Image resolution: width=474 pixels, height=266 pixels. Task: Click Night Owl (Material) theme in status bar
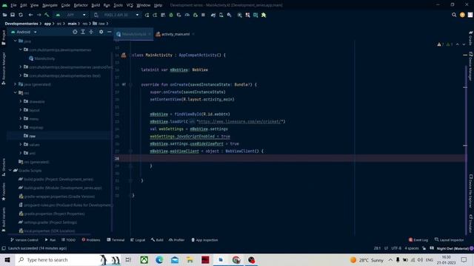point(453,248)
